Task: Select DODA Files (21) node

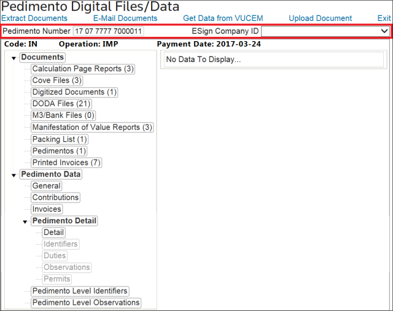Action: tap(61, 104)
